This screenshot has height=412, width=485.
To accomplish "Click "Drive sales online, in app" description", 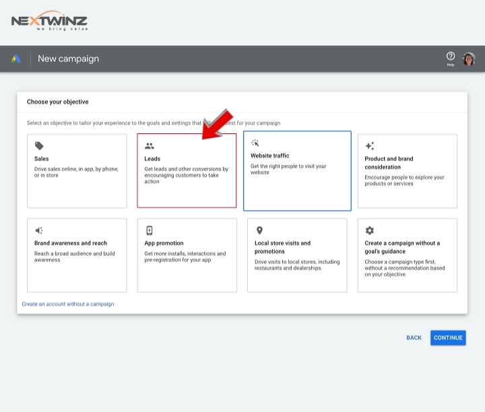I will coord(76,172).
